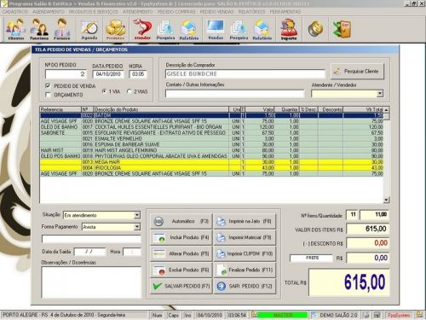This screenshot has width=426, height=320.
Task: Click the Pesquisar Cliente button
Action: click(357, 71)
